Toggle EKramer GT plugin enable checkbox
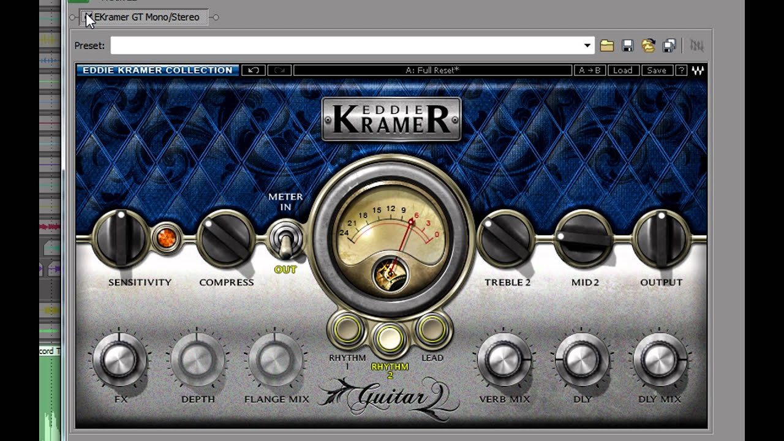Screen dimensions: 784x441 coord(89,17)
